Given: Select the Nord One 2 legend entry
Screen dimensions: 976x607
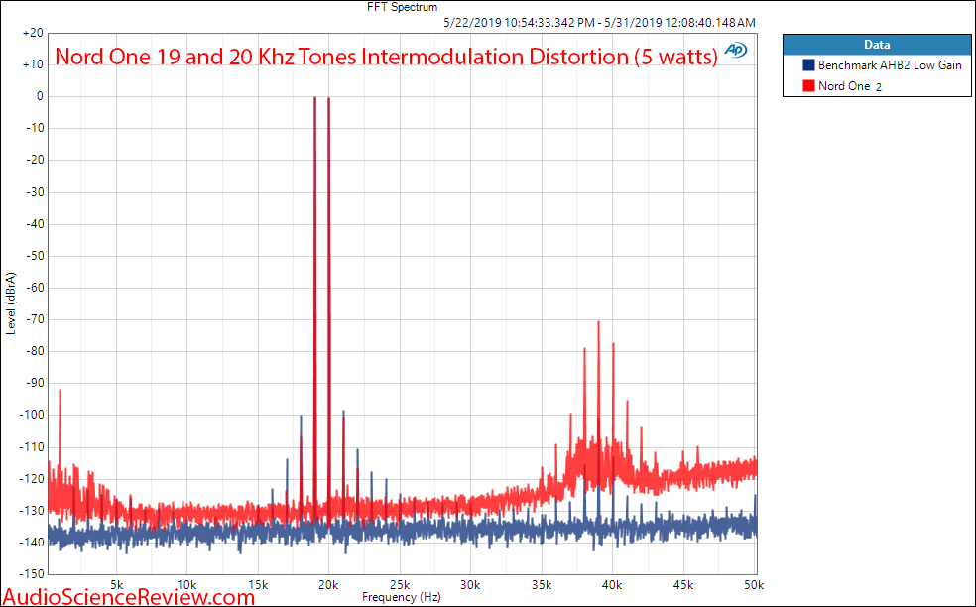Looking at the screenshot, I should click(842, 86).
